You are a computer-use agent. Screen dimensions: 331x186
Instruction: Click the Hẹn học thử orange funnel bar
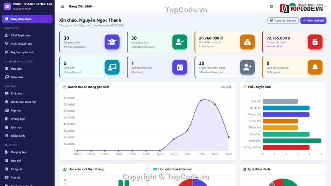click(280, 121)
